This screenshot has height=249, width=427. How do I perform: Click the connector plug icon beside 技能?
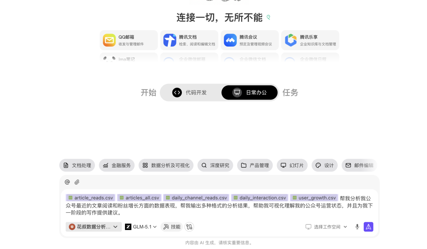(189, 227)
